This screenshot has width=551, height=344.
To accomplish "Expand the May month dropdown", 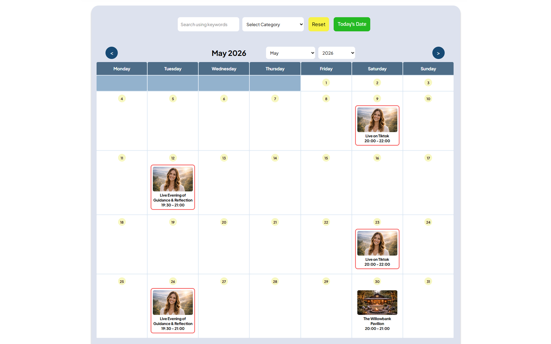I will (x=290, y=53).
